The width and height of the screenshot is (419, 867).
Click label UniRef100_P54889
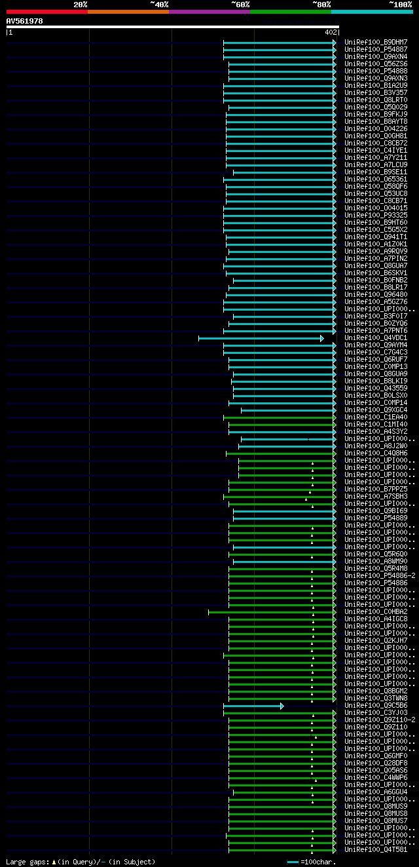click(376, 518)
